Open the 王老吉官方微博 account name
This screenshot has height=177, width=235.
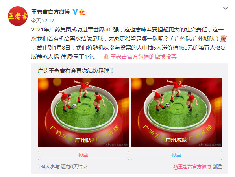coord(51,12)
